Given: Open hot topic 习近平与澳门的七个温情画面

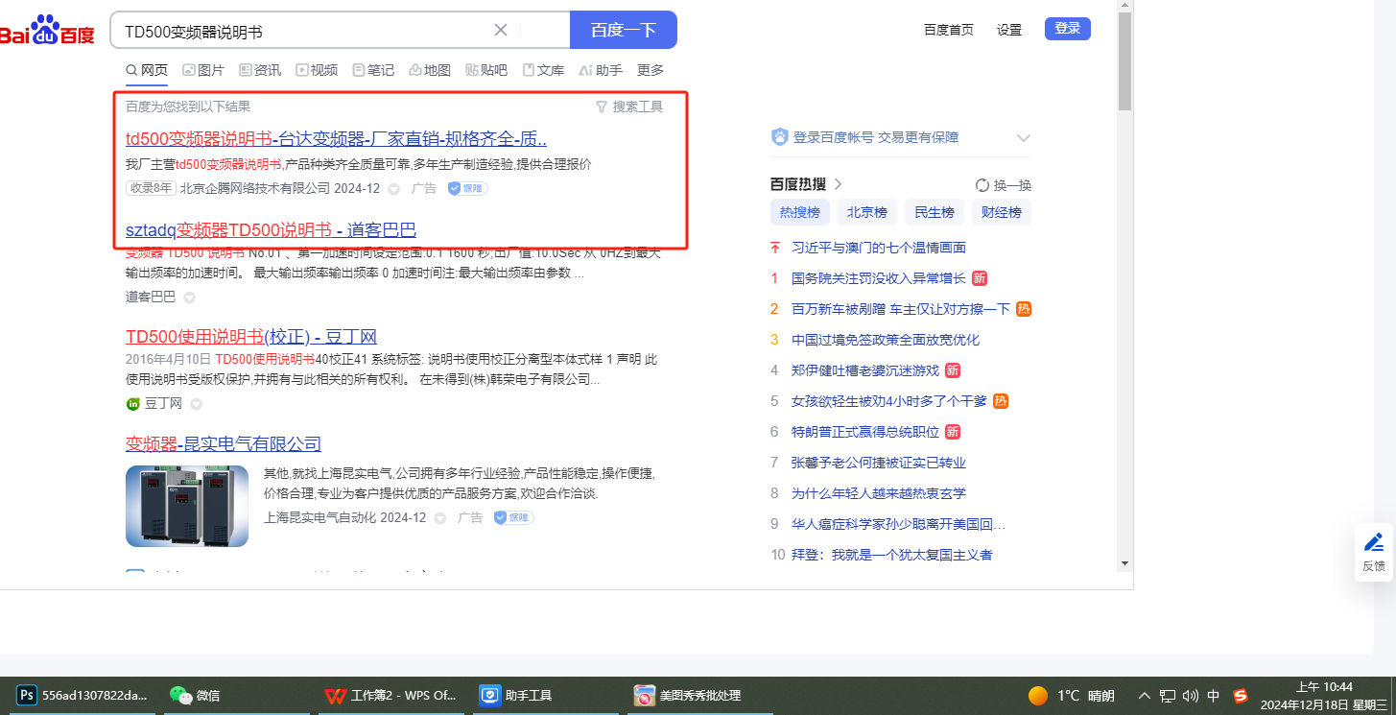Looking at the screenshot, I should pos(879,248).
